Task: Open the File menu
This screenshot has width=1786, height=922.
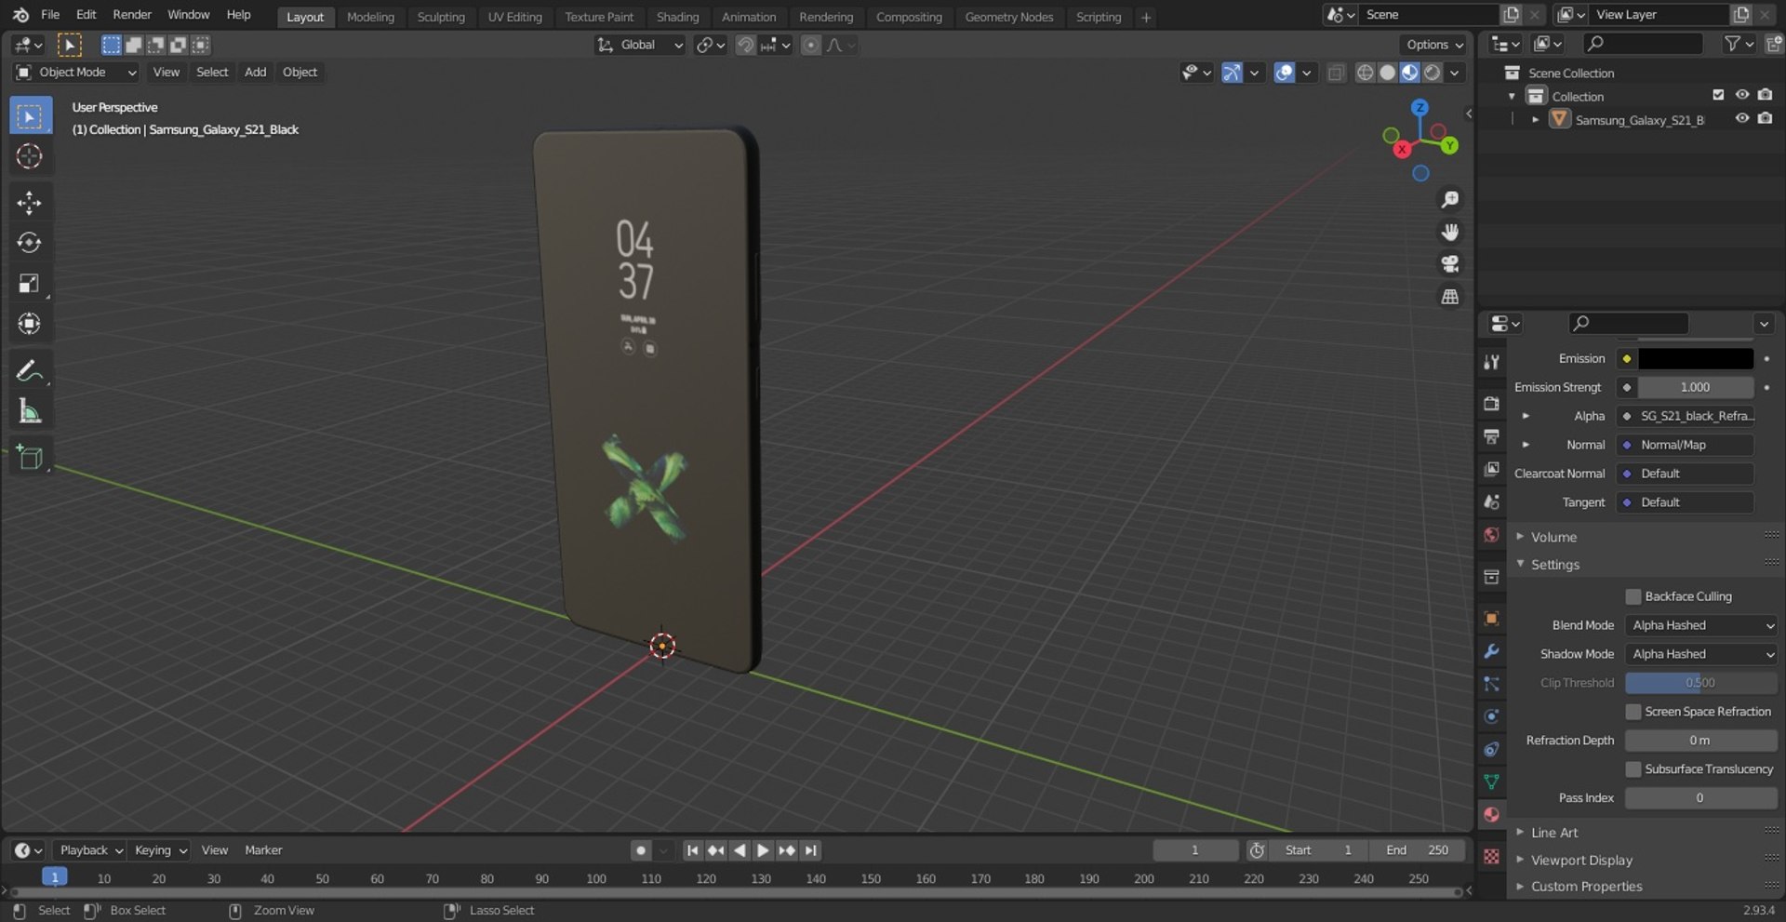Action: (x=50, y=15)
